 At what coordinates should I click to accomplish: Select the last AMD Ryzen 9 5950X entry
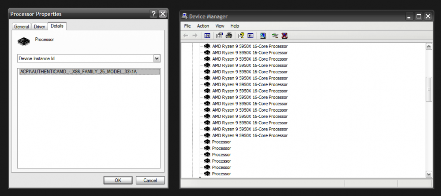250,135
